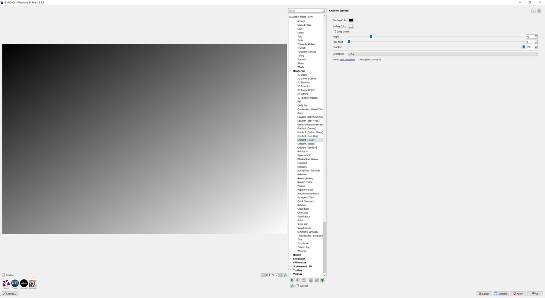Select the Neon Lightning filter
The height and width of the screenshot is (298, 545).
click(305, 178)
